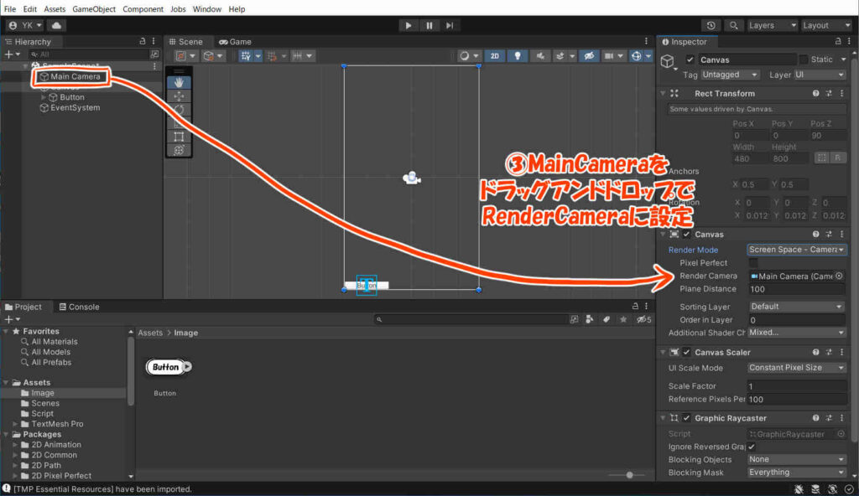
Task: Start Play mode with the Play button
Action: click(x=409, y=25)
